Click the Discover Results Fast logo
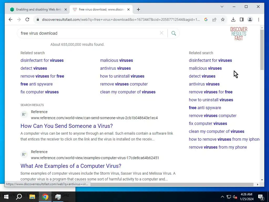This screenshot has width=269, height=202. coord(239,34)
